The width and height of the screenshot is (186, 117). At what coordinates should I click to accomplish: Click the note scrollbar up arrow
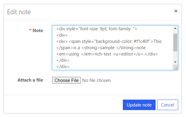point(175,28)
